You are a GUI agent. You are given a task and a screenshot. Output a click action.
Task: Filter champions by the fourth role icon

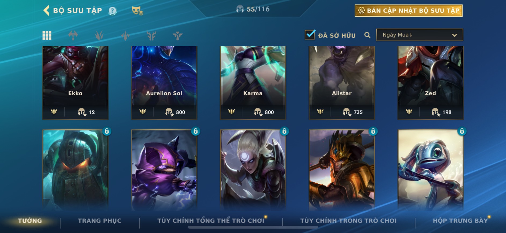(x=151, y=35)
